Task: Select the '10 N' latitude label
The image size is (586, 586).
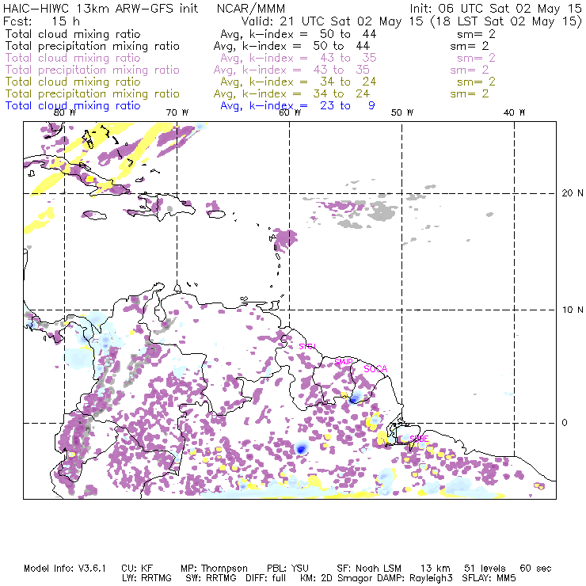Action: pyautogui.click(x=573, y=310)
